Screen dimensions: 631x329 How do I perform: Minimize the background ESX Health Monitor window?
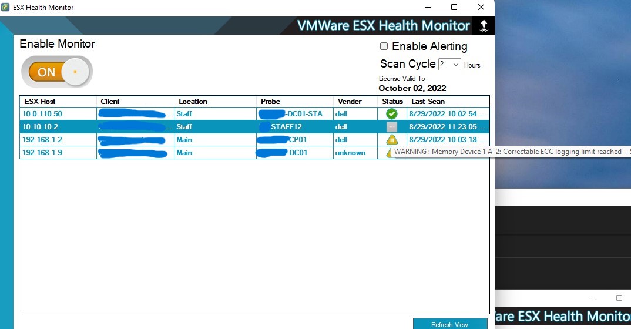592,298
